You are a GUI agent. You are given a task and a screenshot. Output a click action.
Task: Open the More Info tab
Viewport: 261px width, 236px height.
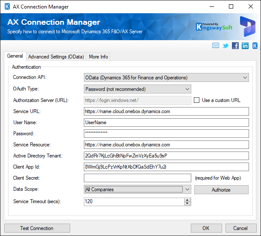(x=98, y=57)
